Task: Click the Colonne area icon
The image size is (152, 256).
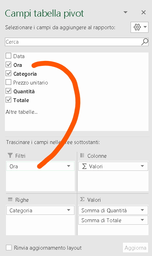Action: coord(82,155)
